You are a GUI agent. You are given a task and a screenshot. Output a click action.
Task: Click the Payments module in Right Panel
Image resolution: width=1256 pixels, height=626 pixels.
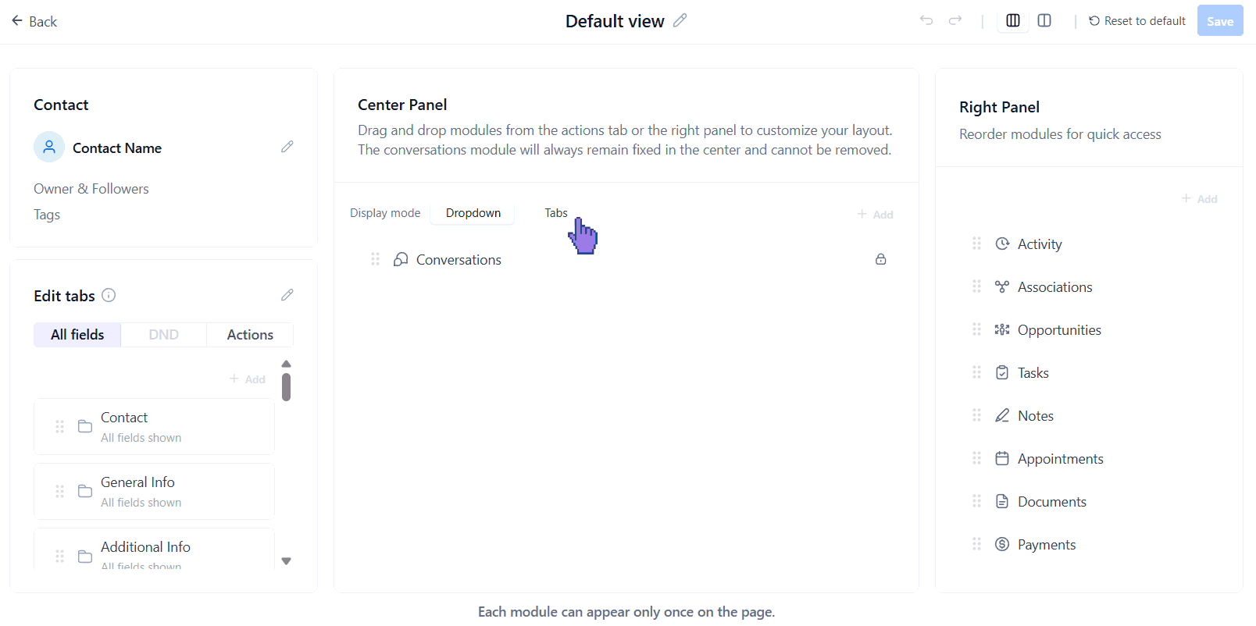[1046, 545]
